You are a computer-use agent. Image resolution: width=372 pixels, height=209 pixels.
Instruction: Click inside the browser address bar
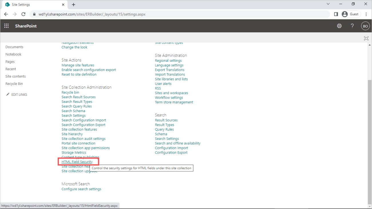(x=172, y=14)
